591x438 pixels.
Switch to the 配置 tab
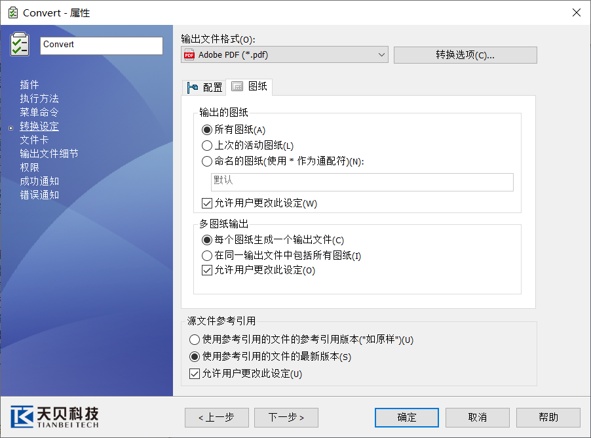[204, 87]
